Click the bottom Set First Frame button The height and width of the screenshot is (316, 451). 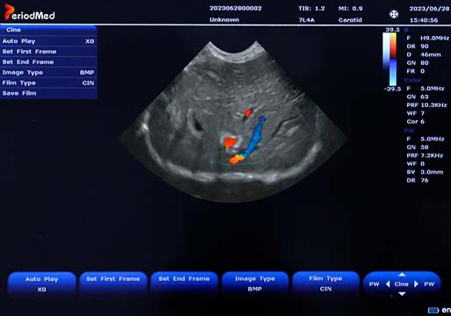tap(113, 284)
